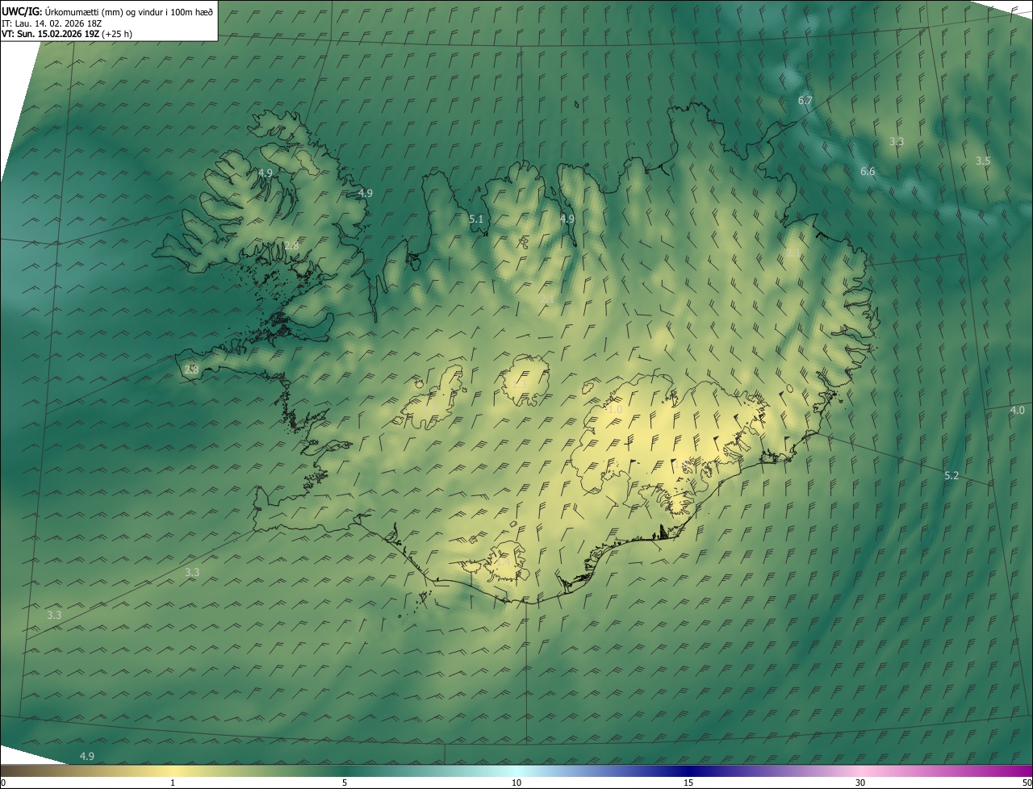Screen dimensions: 1033x789
Task: Click the 5 tick label on color scale
Action: pos(345,783)
